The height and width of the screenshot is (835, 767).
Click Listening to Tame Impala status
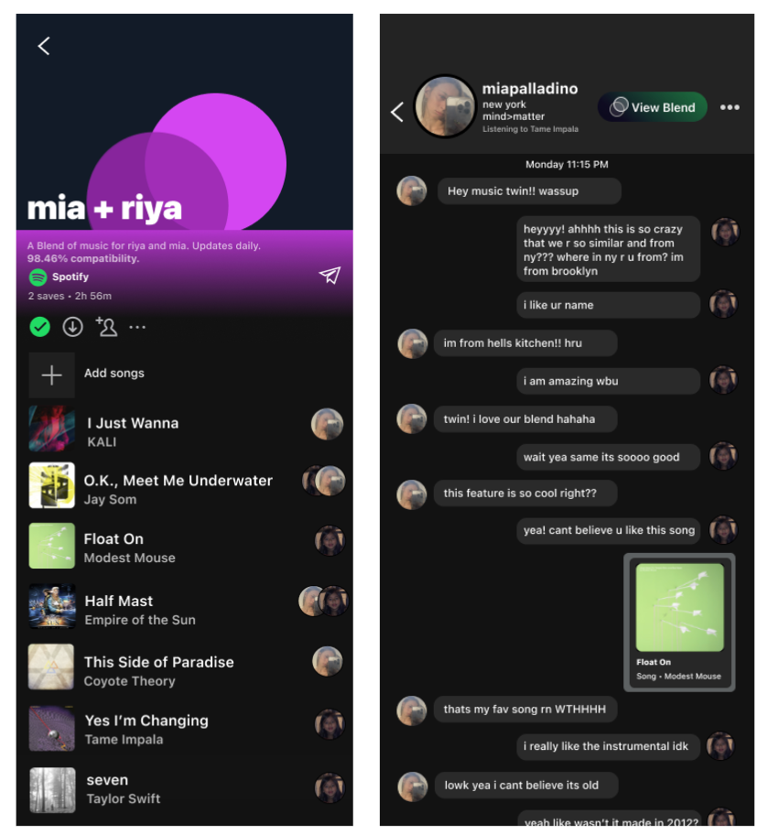point(530,129)
